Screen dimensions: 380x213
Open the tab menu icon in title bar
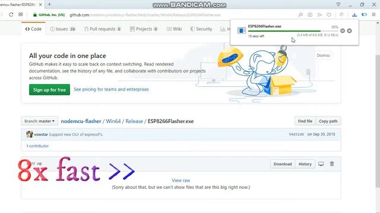coord(338,4)
